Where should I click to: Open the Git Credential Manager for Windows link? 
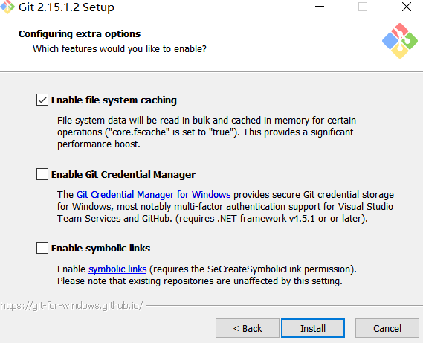pos(153,194)
